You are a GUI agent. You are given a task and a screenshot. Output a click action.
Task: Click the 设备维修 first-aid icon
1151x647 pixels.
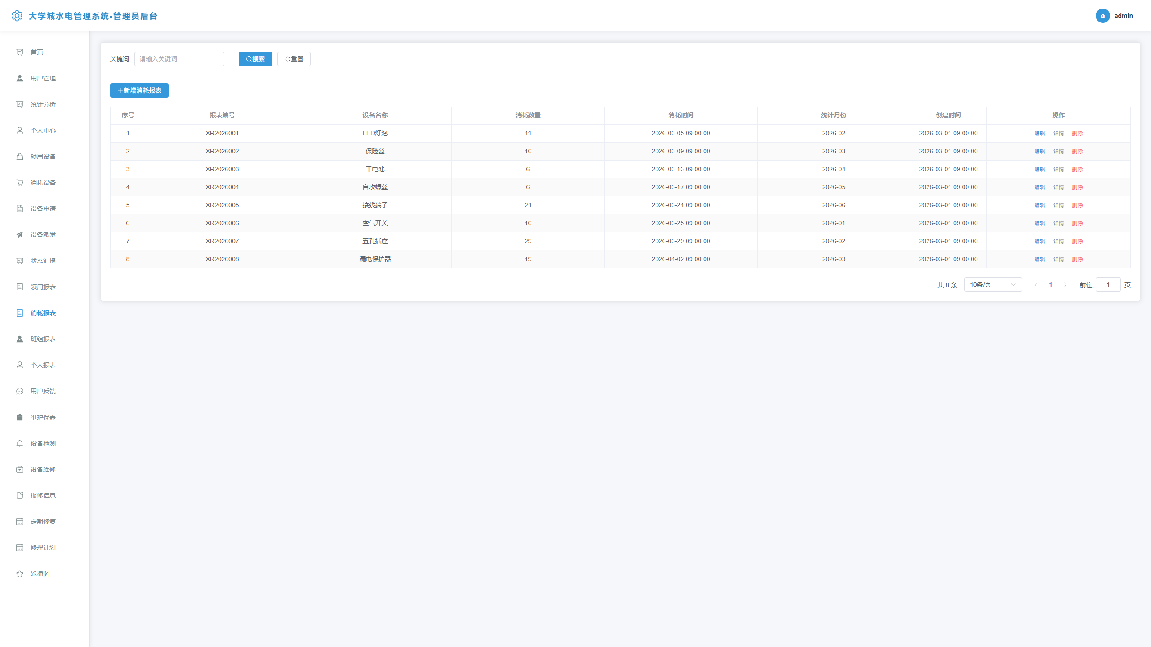[20, 469]
